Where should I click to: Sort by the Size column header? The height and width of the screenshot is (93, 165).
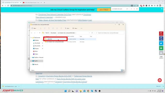click(x=91, y=36)
